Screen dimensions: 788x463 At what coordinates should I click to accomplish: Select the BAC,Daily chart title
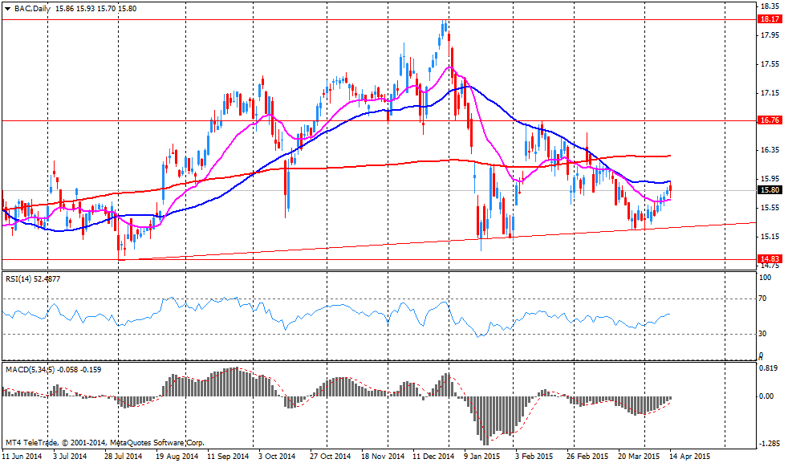[31, 9]
